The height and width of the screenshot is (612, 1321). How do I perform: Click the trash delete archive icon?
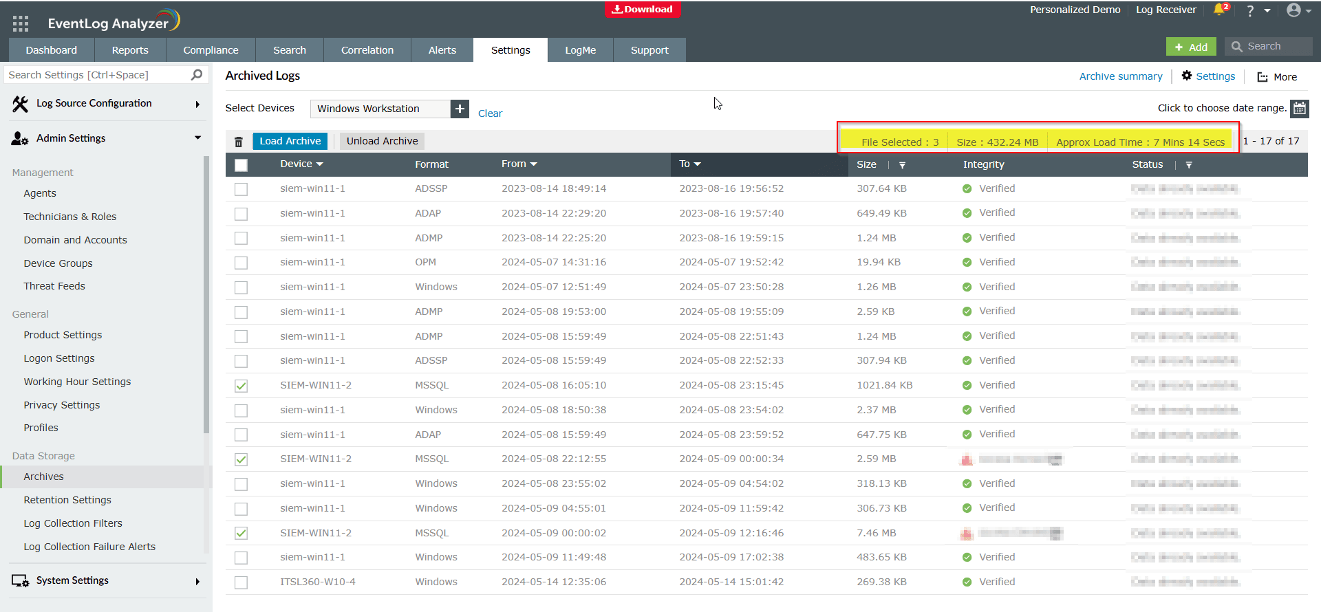tap(239, 142)
